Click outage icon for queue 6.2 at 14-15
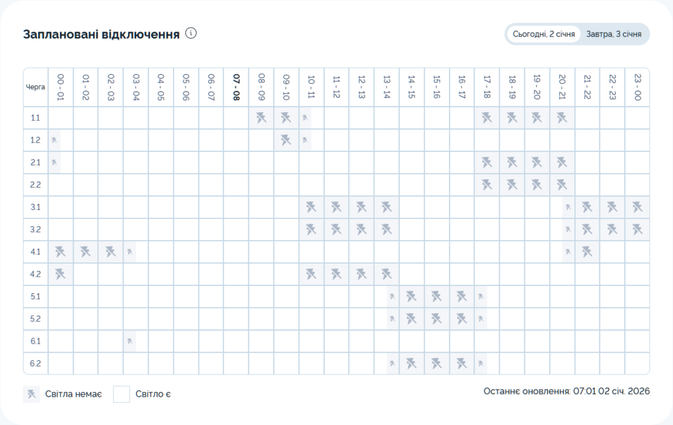The width and height of the screenshot is (673, 425). tap(411, 363)
